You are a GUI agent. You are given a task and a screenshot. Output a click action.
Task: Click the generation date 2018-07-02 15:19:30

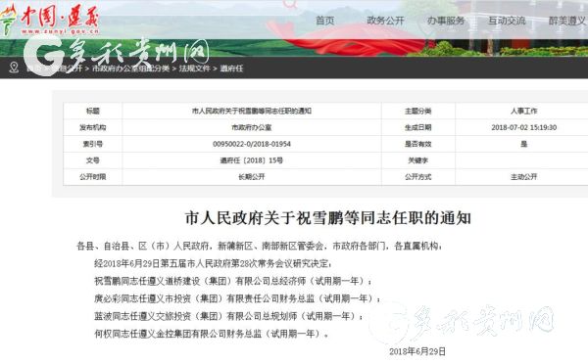tap(524, 127)
